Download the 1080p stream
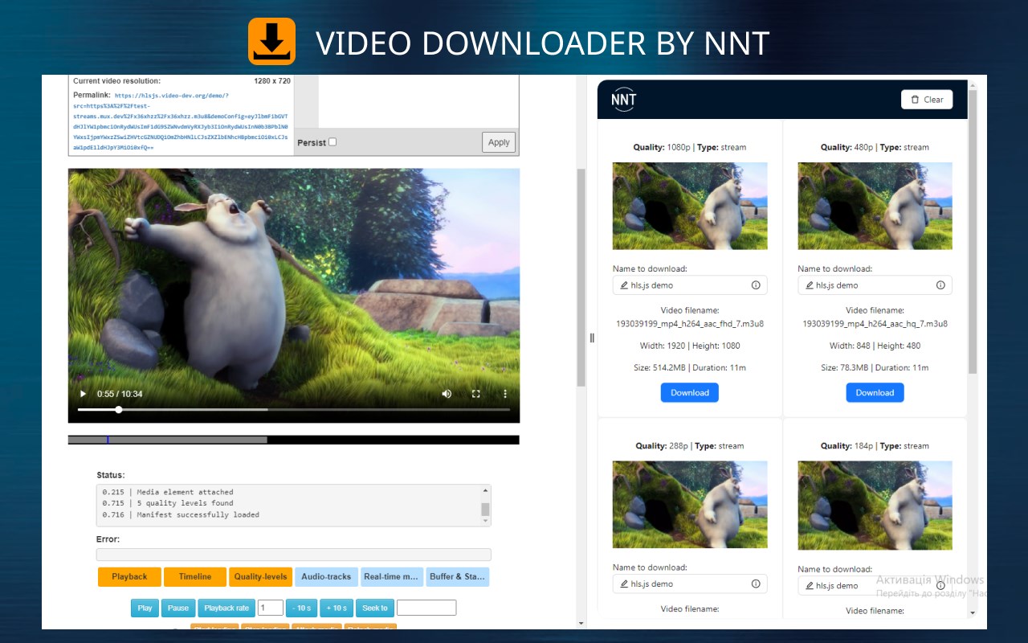This screenshot has width=1028, height=643. tap(690, 393)
